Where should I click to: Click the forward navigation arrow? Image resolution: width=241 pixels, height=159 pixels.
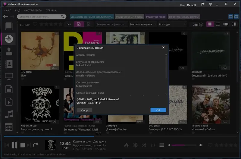(x=12, y=17)
